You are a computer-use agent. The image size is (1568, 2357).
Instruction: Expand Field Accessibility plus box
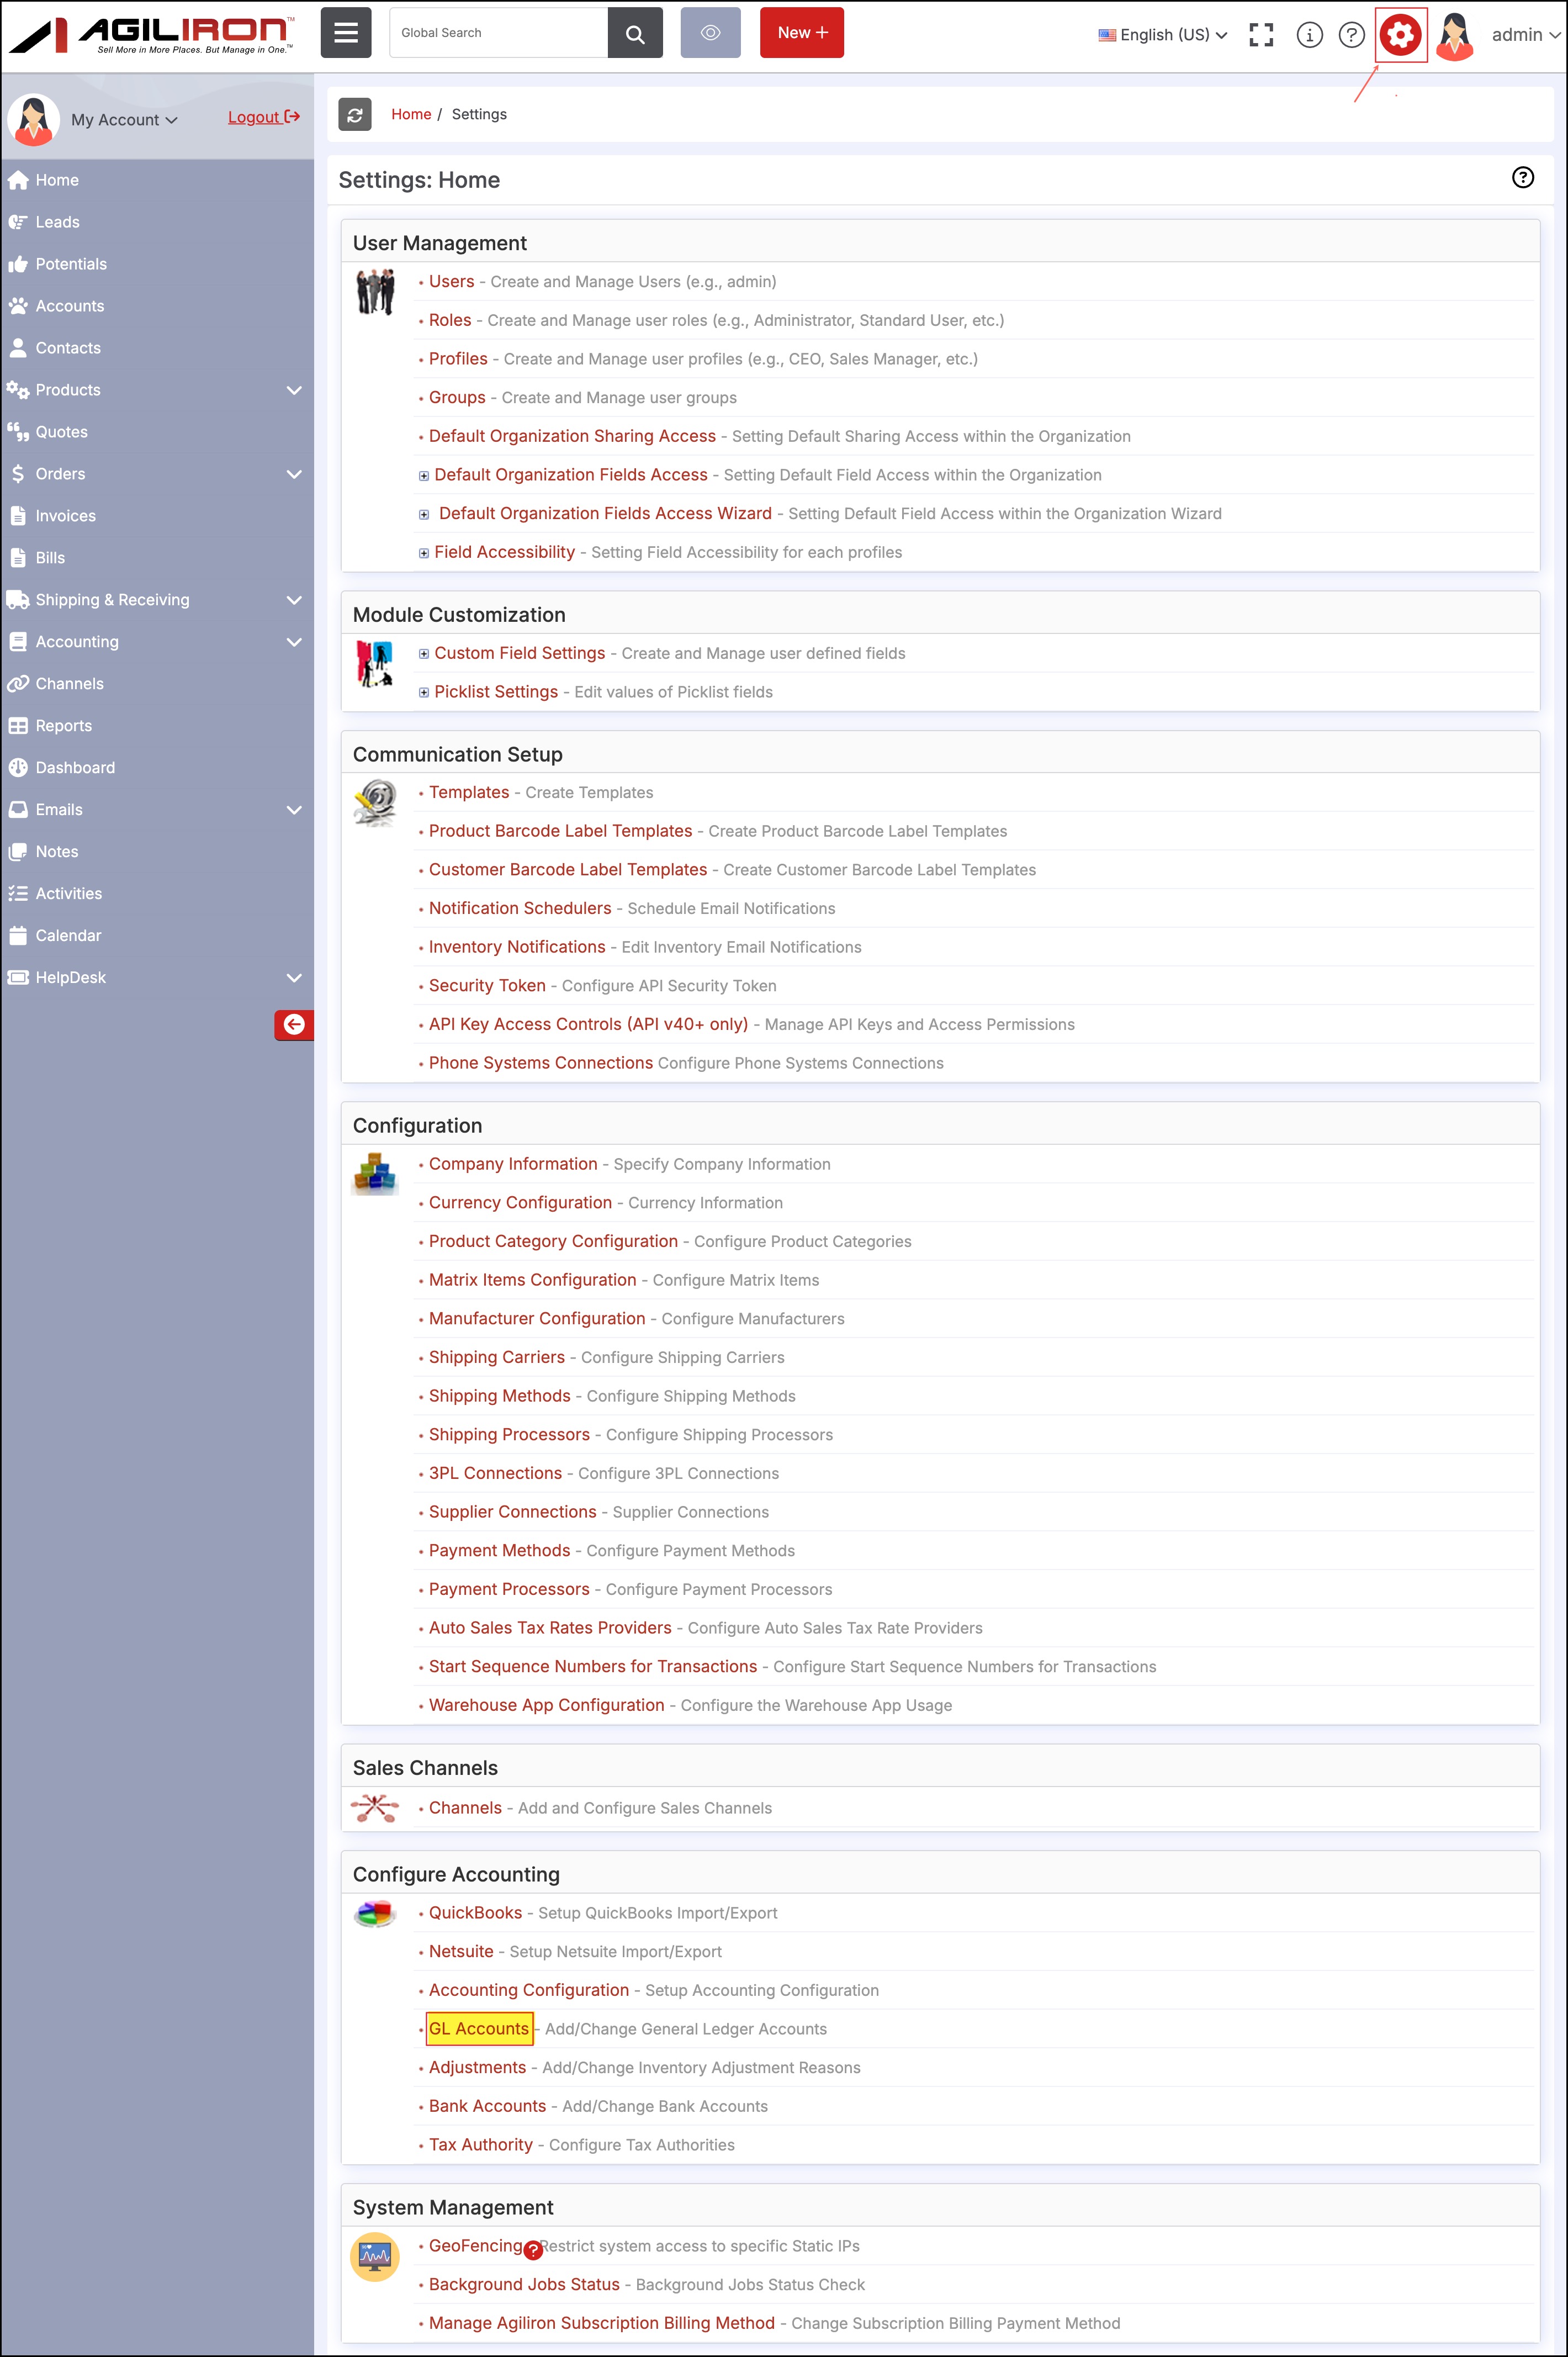424,553
